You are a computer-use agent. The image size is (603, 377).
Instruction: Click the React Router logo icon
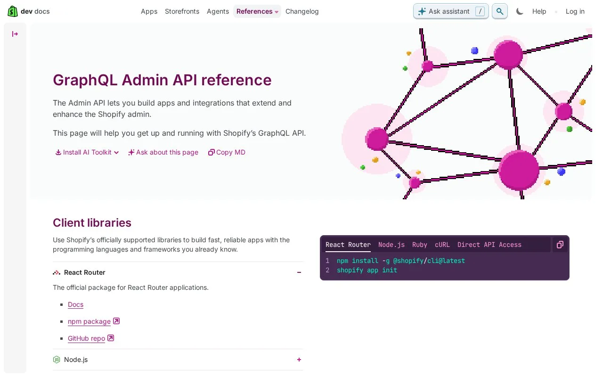point(57,272)
